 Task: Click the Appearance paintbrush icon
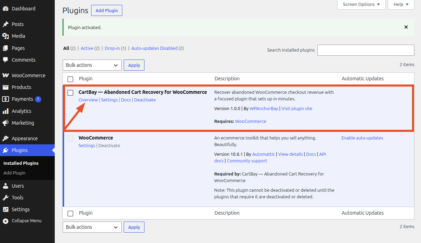tap(6, 138)
